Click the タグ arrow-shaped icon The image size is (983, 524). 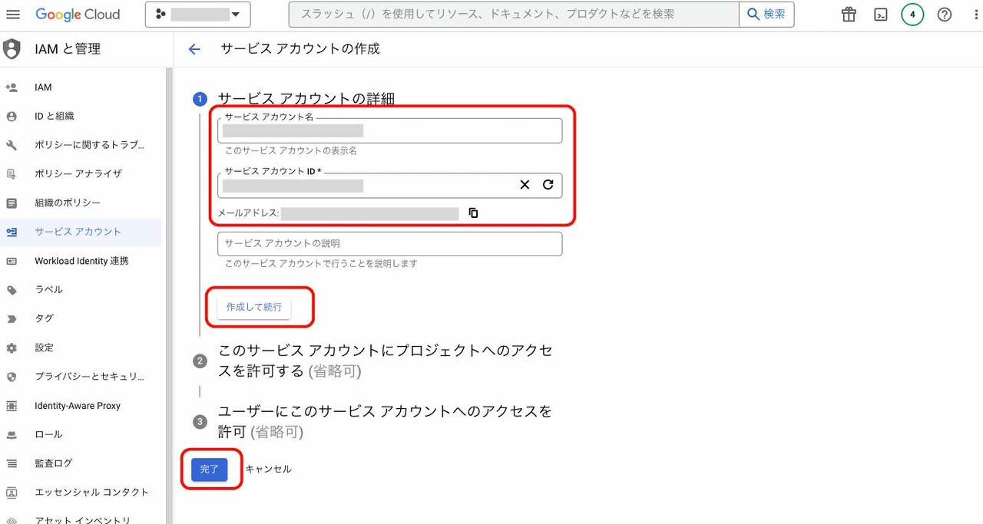(x=12, y=318)
